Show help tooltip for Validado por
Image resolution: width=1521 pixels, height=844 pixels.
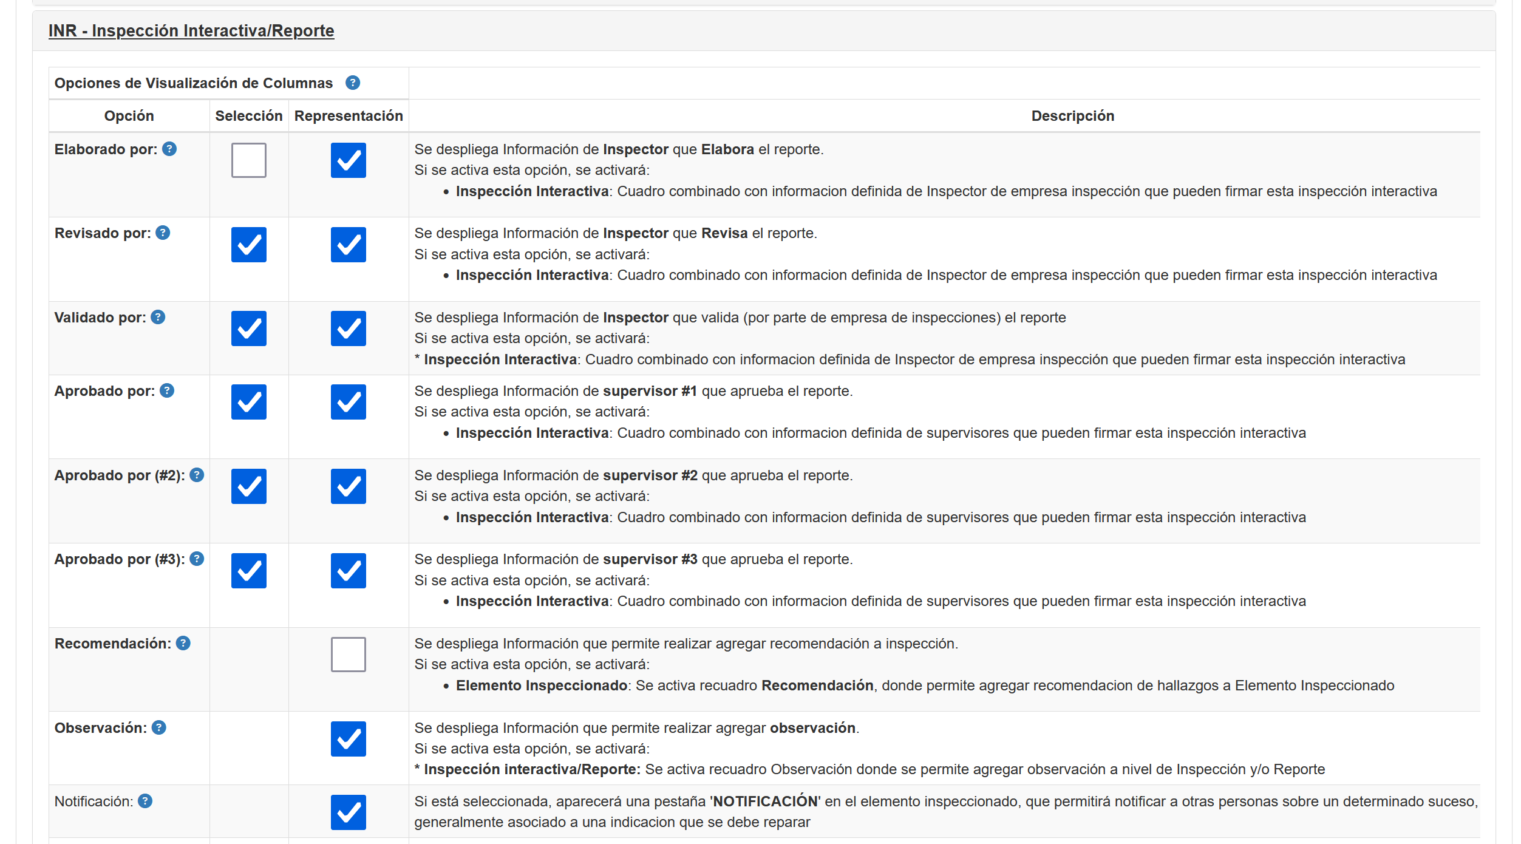[158, 317]
